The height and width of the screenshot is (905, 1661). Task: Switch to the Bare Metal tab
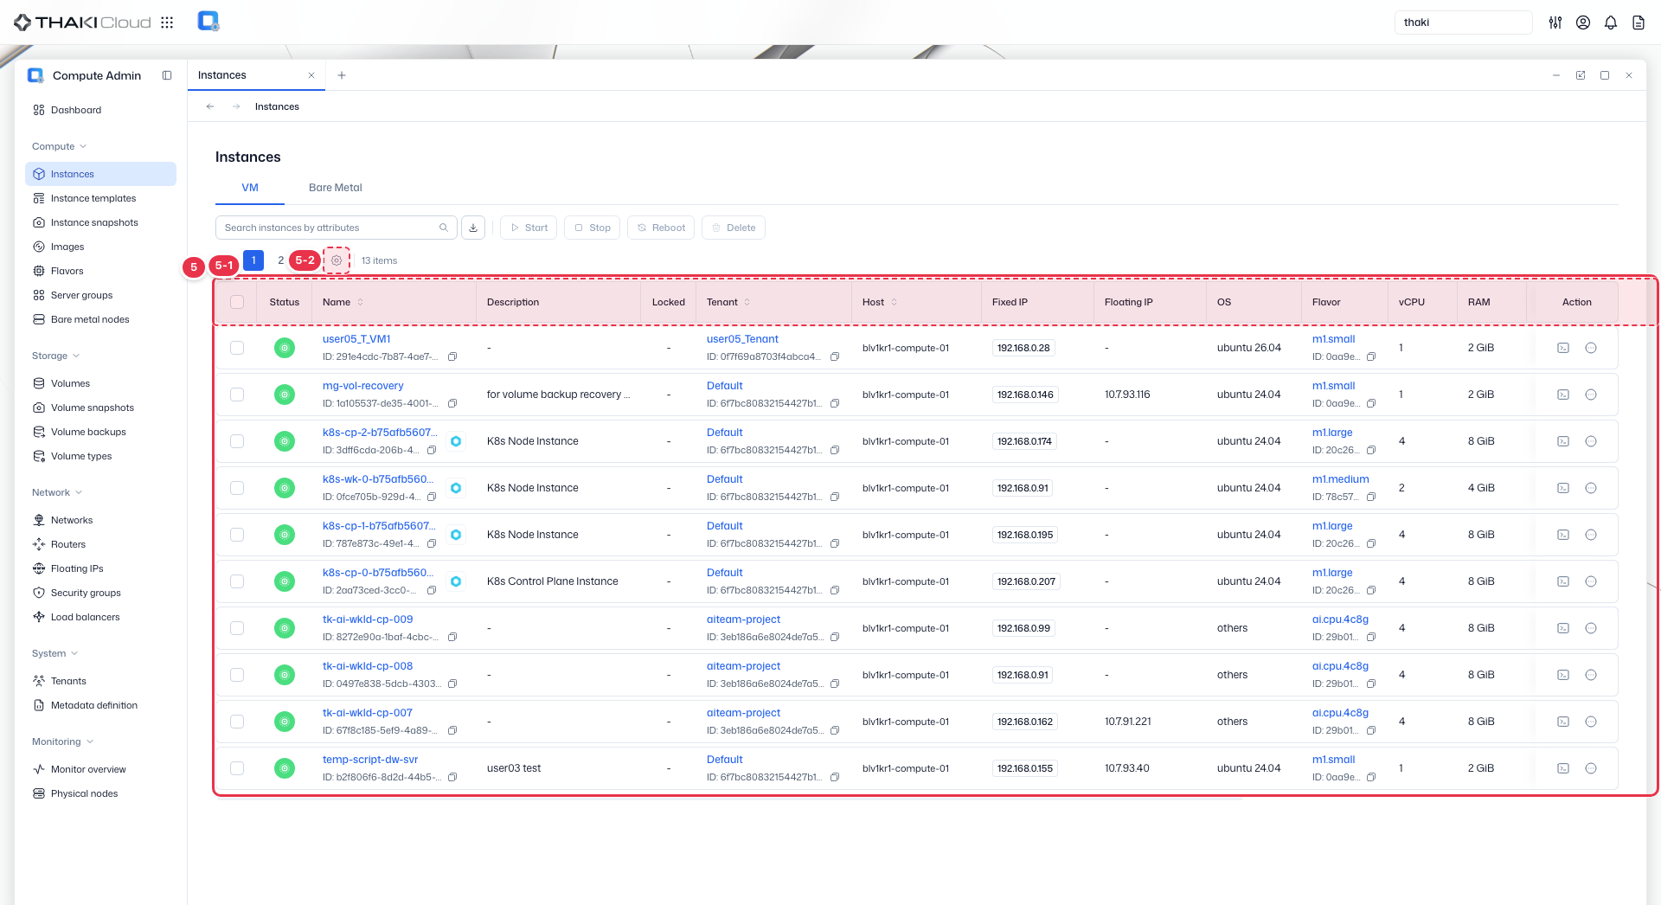[335, 188]
